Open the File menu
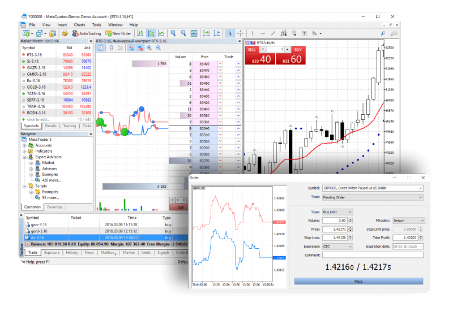The width and height of the screenshot is (453, 311). [32, 25]
